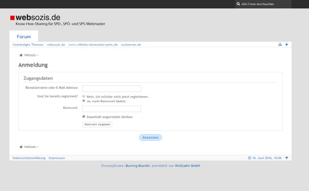309x191 pixels.
Task: Jump to page bottom with down arrow icon
Action: pos(287,44)
